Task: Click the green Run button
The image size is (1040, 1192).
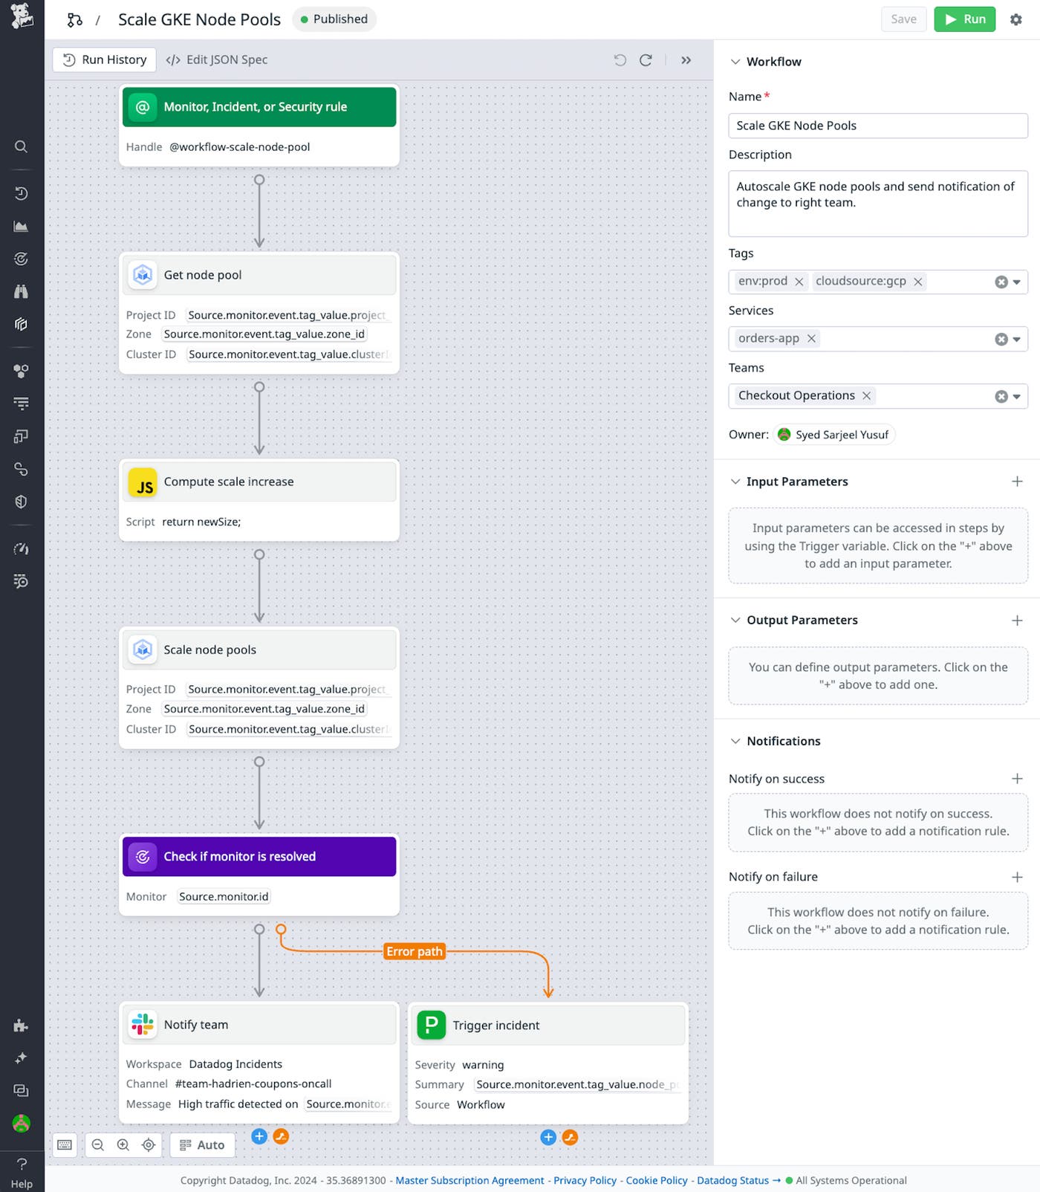Action: 964,19
